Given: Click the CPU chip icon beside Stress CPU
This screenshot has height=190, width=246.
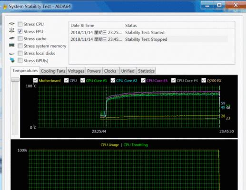Looking at the screenshot, I should (12, 24).
